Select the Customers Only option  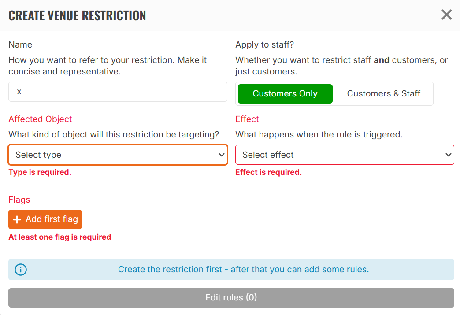click(x=285, y=93)
